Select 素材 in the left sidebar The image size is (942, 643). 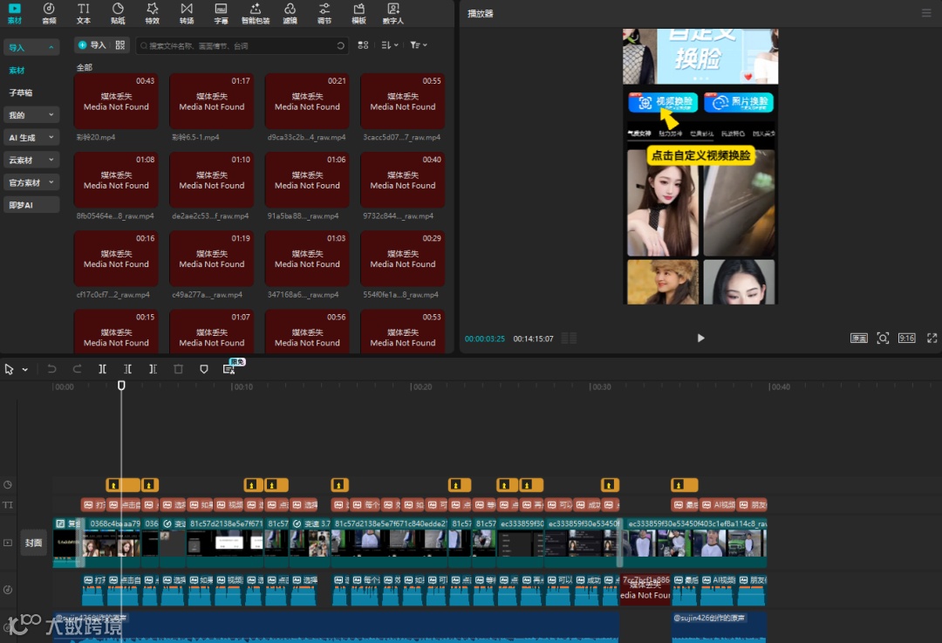(17, 71)
